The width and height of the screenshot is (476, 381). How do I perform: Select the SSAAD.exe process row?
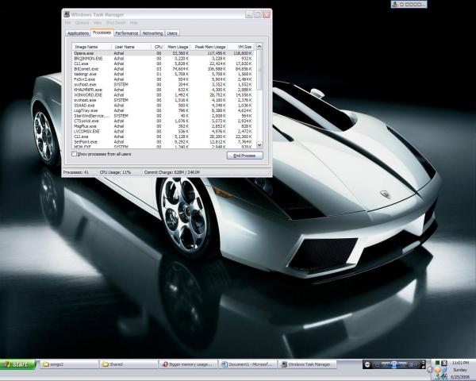tap(164, 106)
